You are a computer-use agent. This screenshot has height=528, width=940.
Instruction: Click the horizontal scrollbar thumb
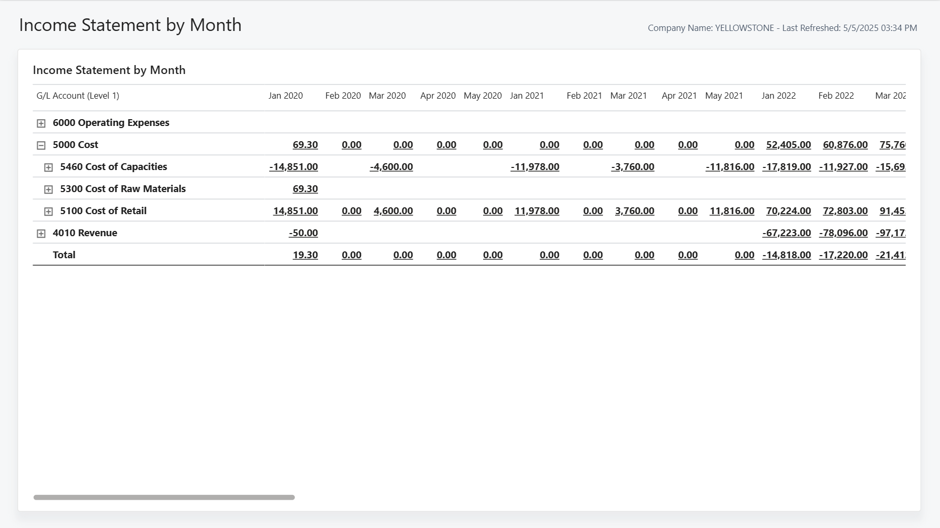pyautogui.click(x=164, y=497)
